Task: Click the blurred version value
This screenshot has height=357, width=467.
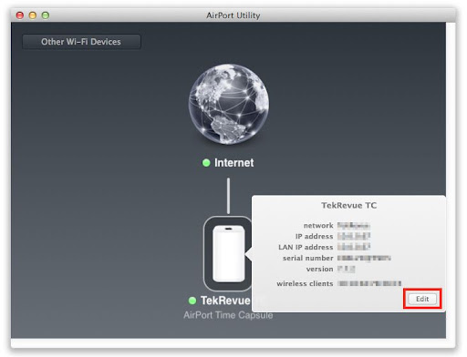Action: click(346, 269)
